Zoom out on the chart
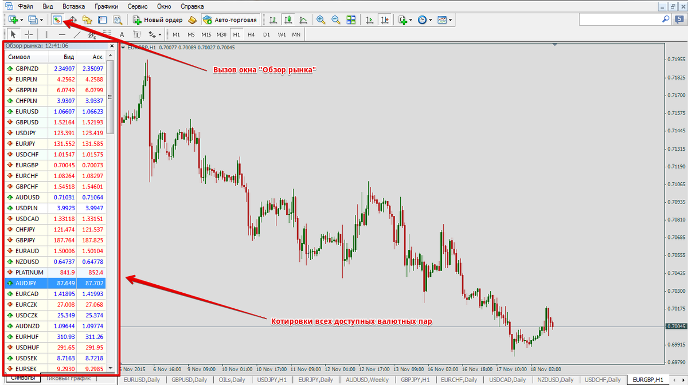This screenshot has width=688, height=385. (335, 19)
